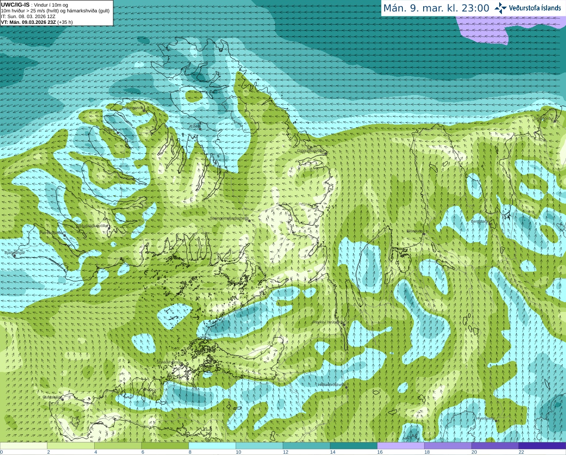Select the Siglufjörður station marker
Image resolution: width=566 pixels, height=455 pixels.
[555, 121]
